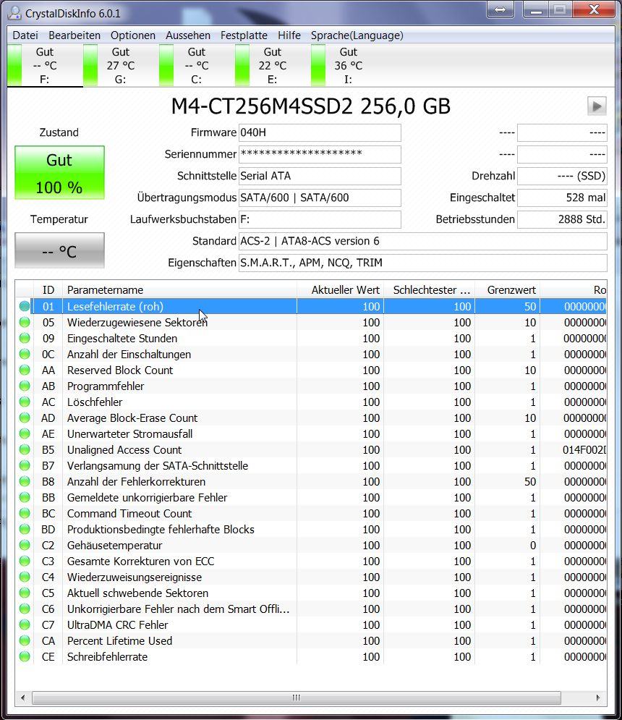Open the Aussehen menu

(188, 35)
